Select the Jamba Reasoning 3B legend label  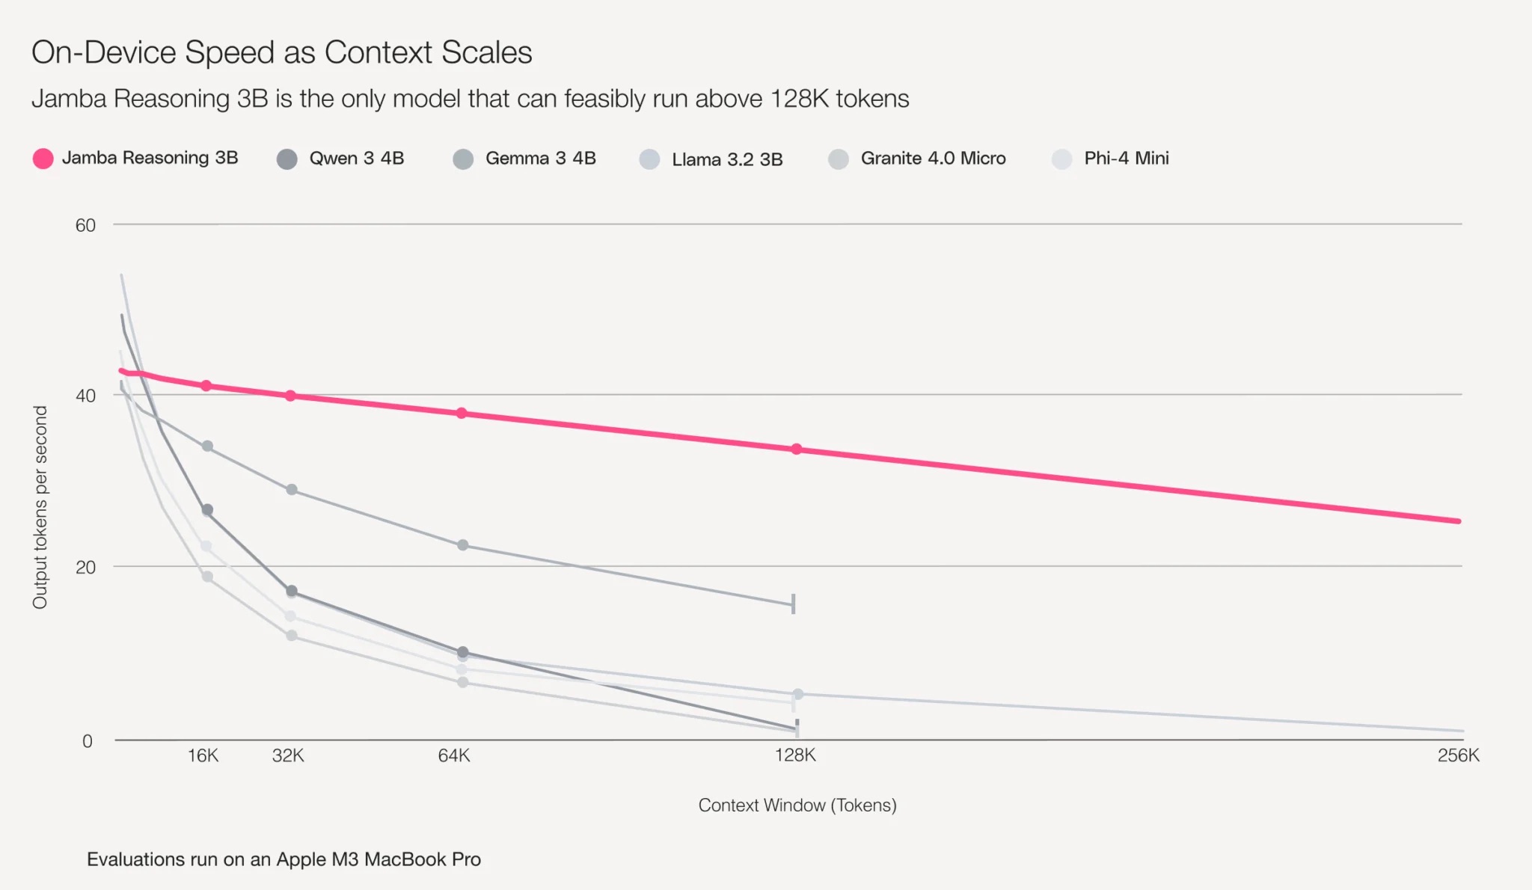pos(150,158)
